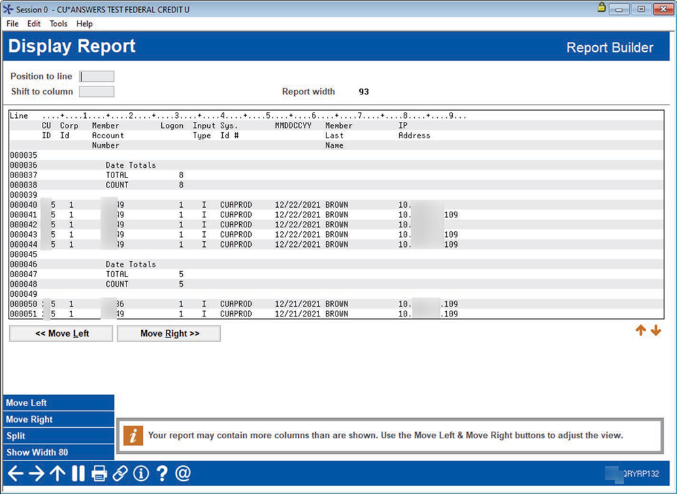677x494 pixels.
Task: Choose Show Width 80 option
Action: 58,452
